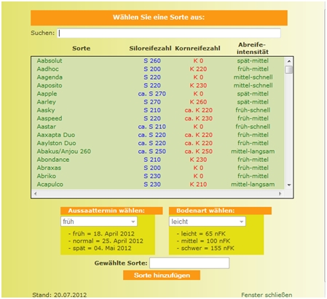
Task: Click ca. K 250 in Abakus row
Action: [x=199, y=152]
